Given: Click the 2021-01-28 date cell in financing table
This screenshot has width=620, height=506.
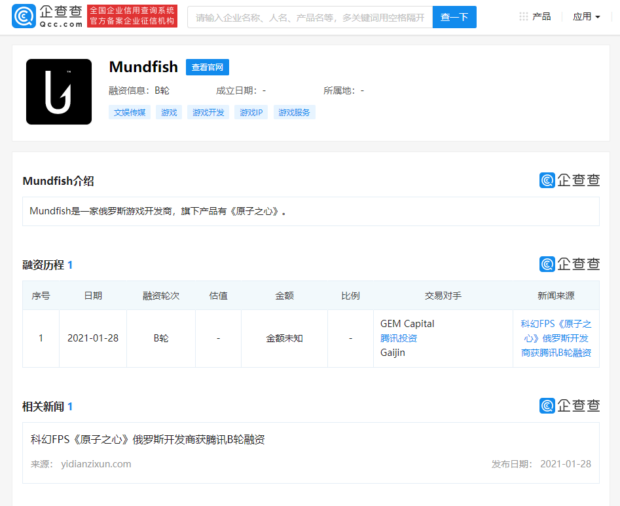Looking at the screenshot, I should point(93,338).
